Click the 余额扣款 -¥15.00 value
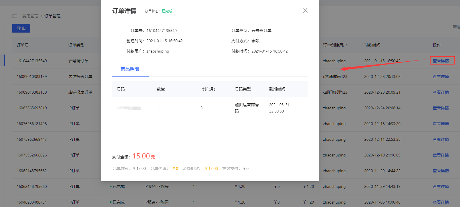Viewport: 460px width, 207px height. pos(210,168)
